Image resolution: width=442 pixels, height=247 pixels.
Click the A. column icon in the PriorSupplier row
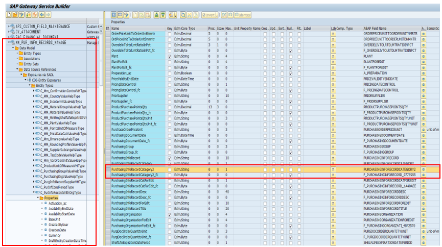(424, 96)
